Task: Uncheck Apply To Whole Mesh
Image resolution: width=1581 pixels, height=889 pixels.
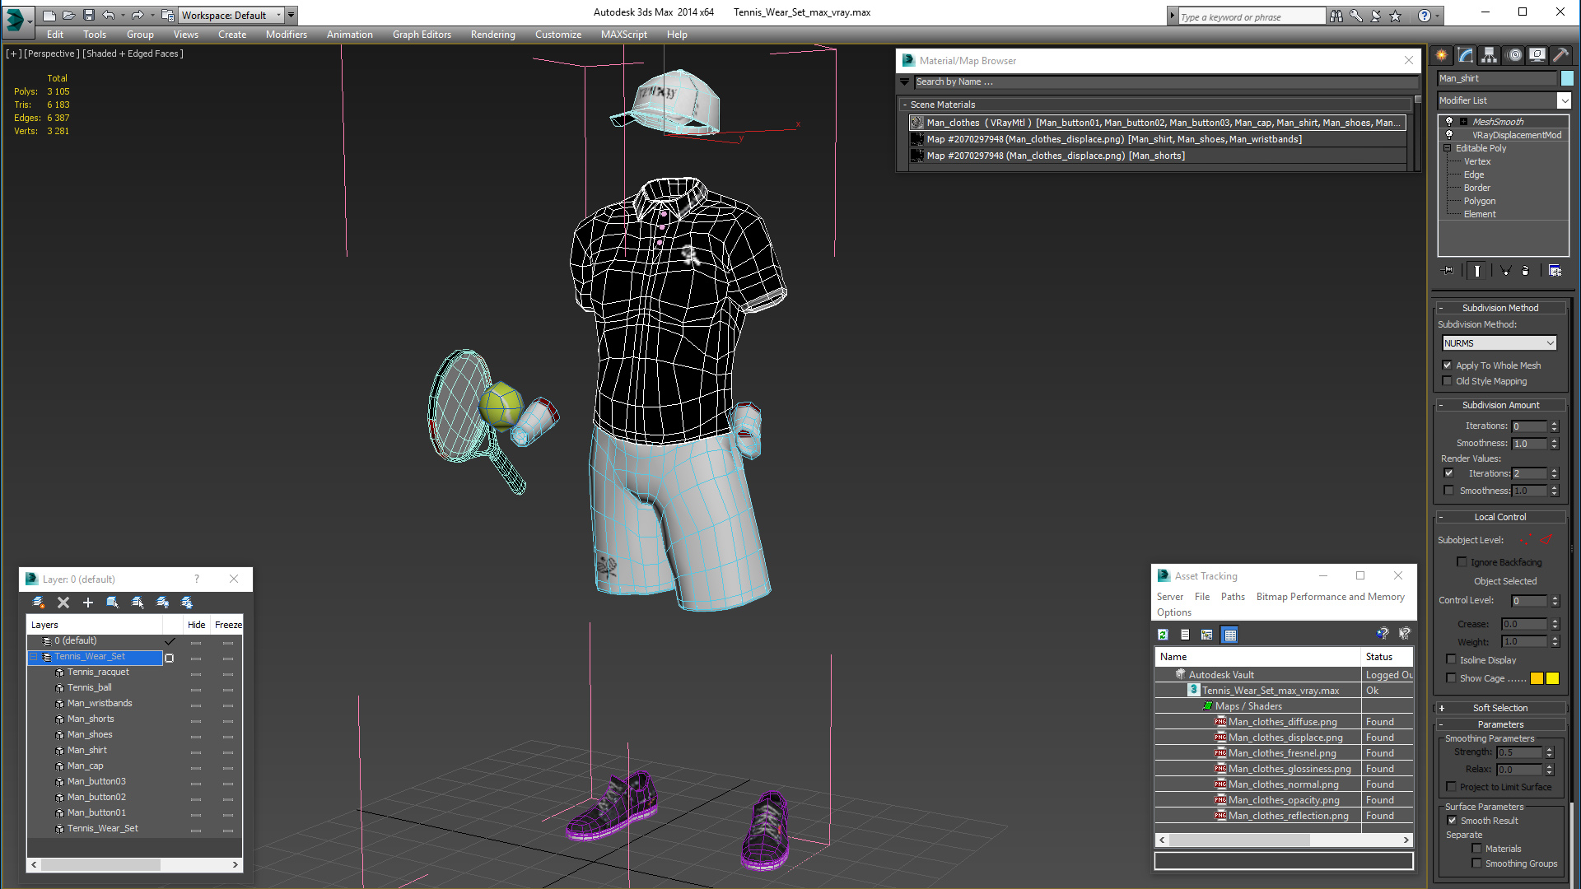Action: pyautogui.click(x=1448, y=365)
